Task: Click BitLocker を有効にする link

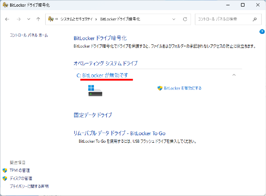Action: (183, 88)
